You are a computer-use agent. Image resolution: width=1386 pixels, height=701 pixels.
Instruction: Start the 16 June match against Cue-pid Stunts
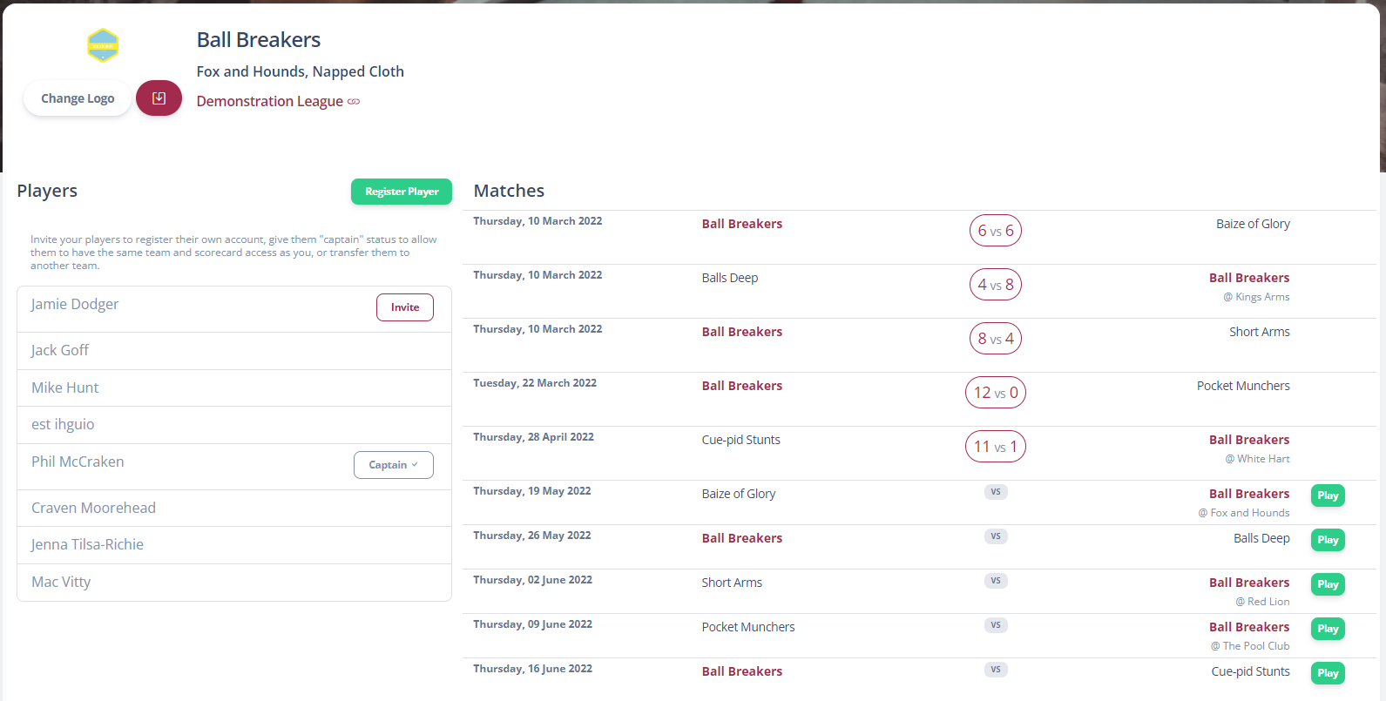click(1327, 673)
